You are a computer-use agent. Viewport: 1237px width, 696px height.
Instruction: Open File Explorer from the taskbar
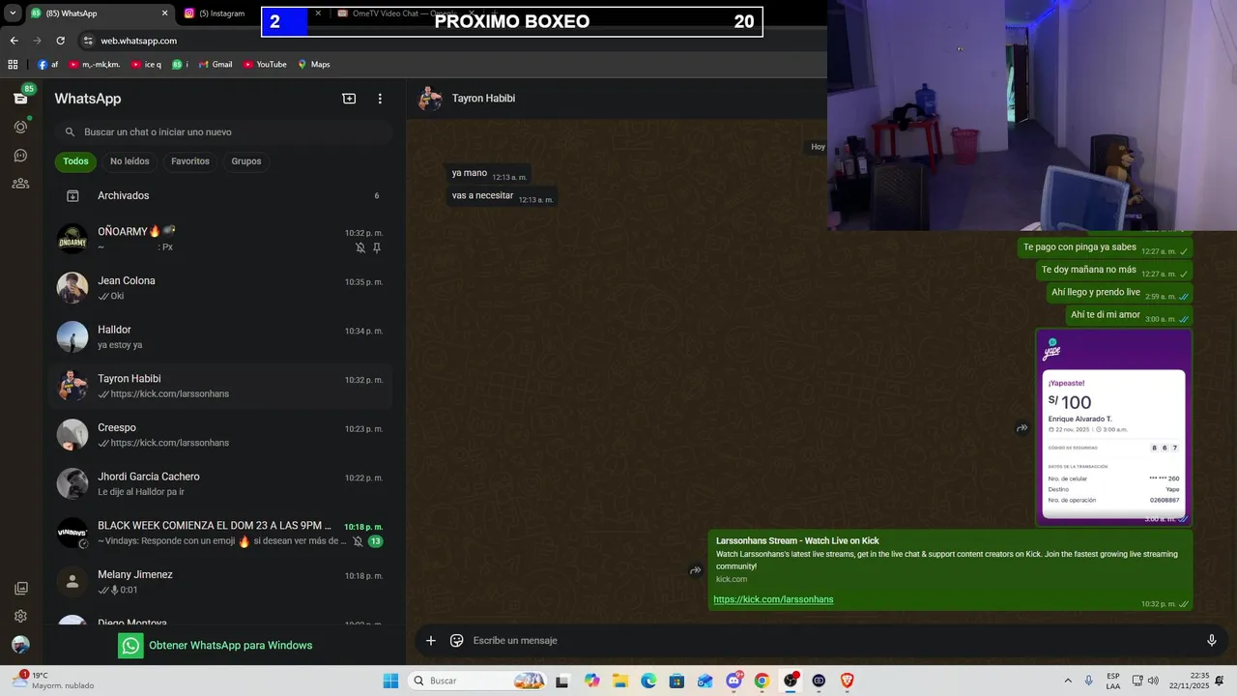tap(620, 681)
